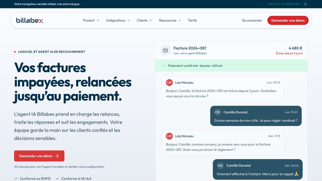The width and height of the screenshot is (322, 181).
Task: Click the LM avatar on the Lun. 09:12 message
Action: 169,82
